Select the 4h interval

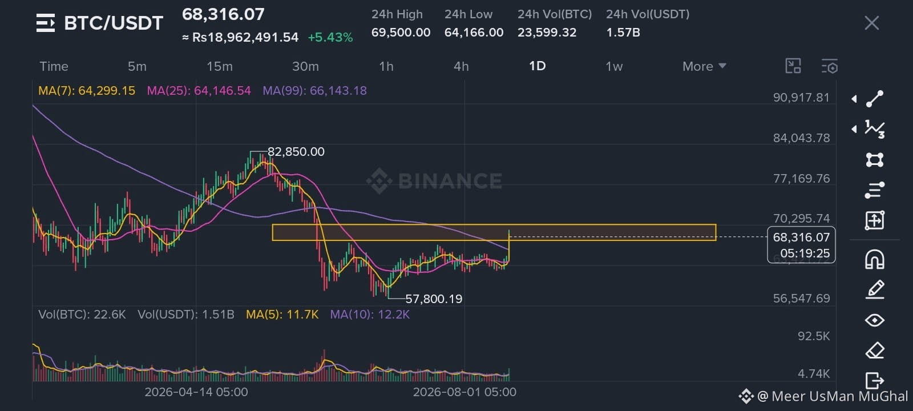[x=461, y=66]
